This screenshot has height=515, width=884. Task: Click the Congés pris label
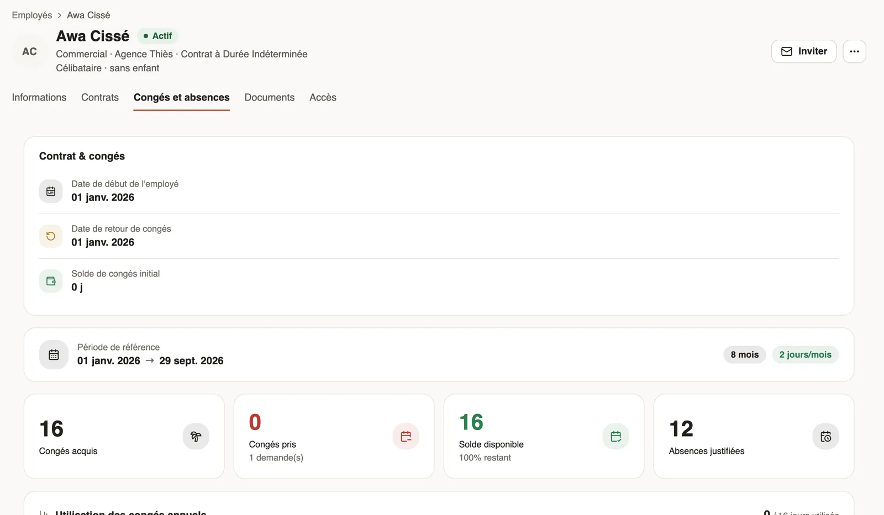272,444
